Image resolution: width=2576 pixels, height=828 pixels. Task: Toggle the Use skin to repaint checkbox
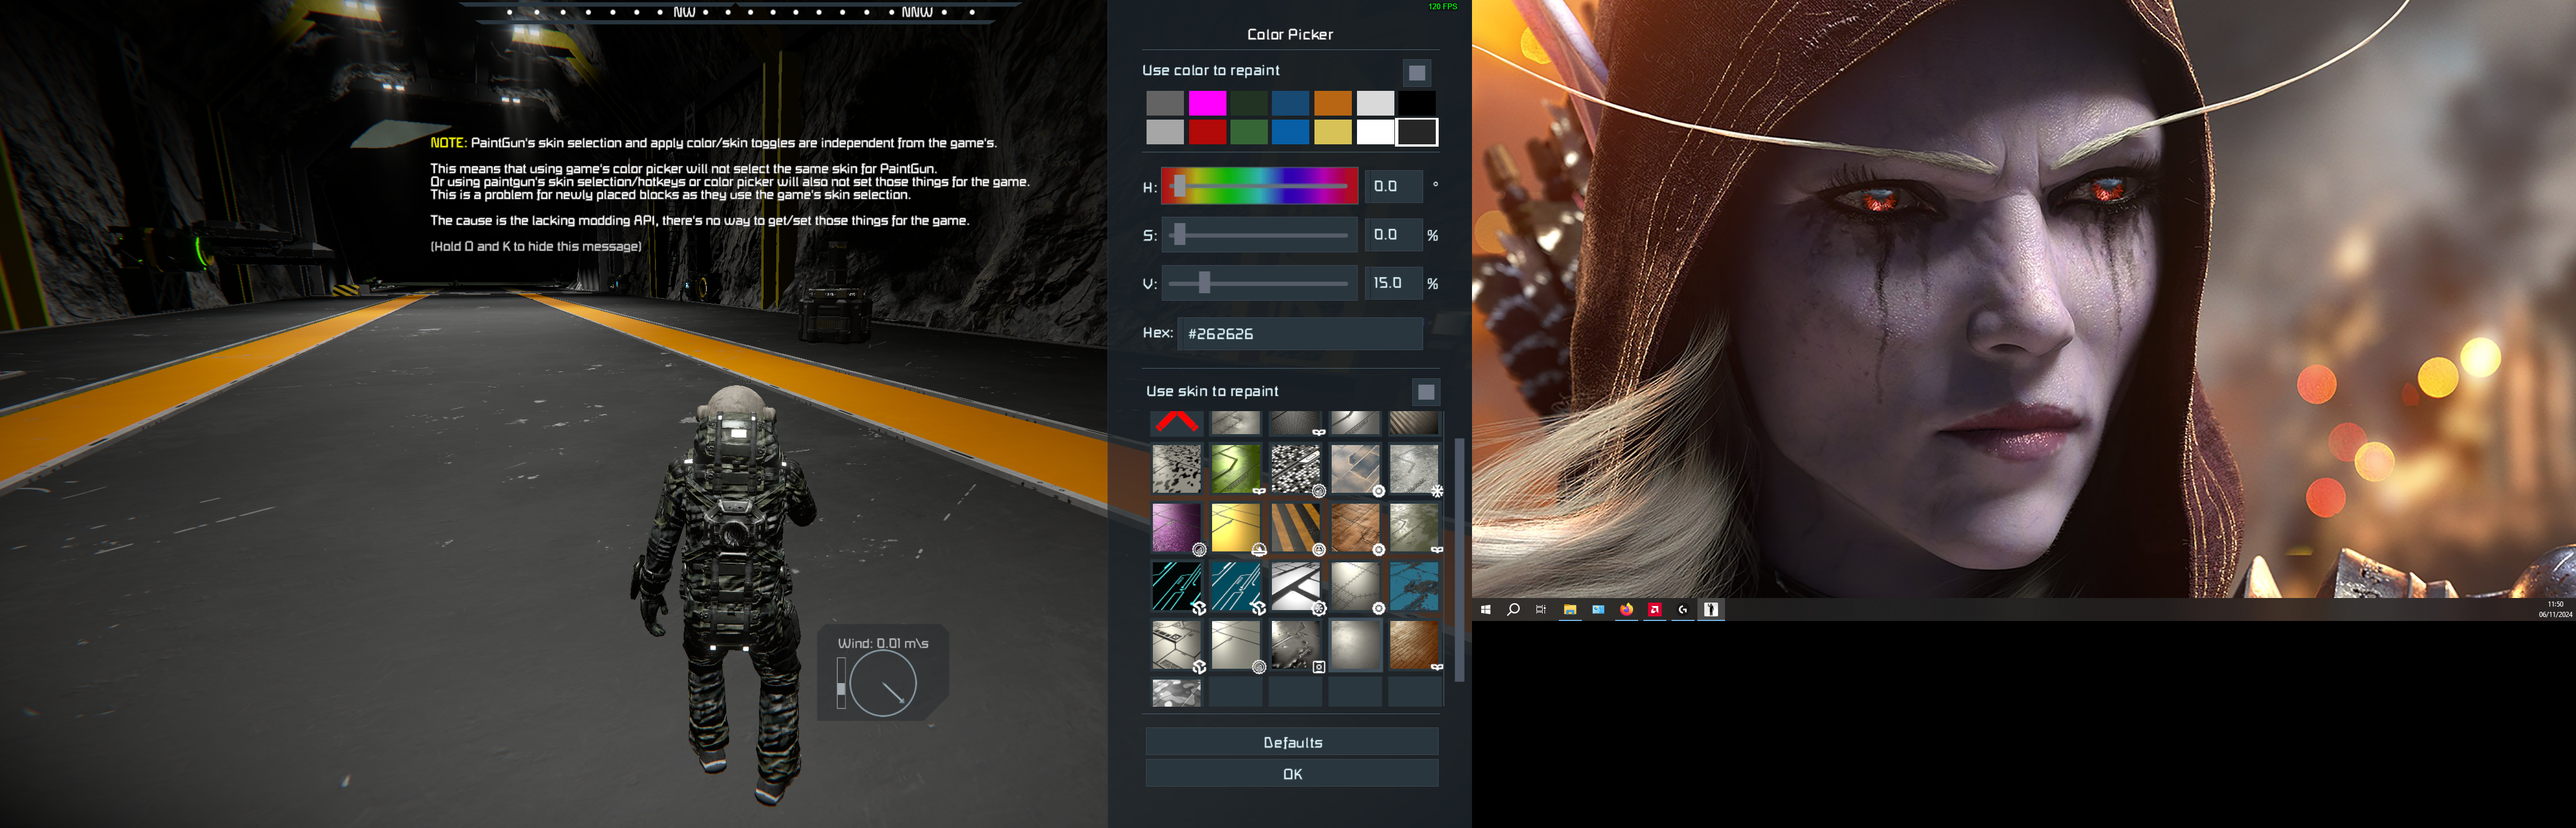pyautogui.click(x=1426, y=391)
